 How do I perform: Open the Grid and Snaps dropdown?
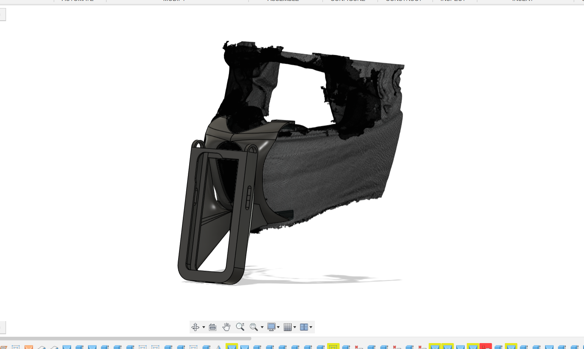click(295, 327)
